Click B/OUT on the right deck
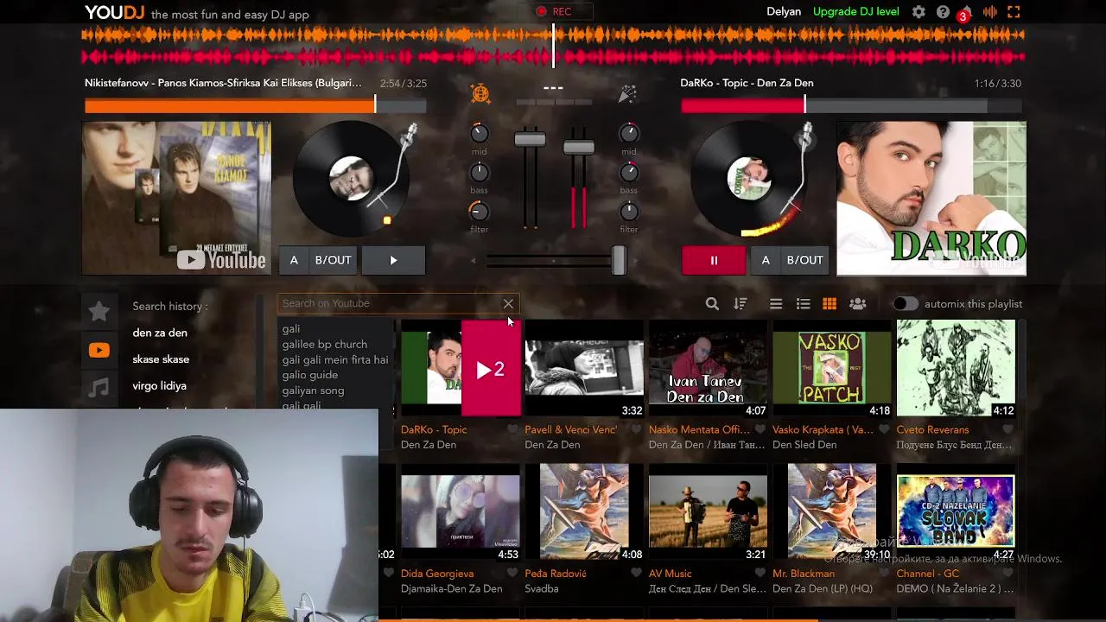The width and height of the screenshot is (1106, 622). [x=805, y=260]
